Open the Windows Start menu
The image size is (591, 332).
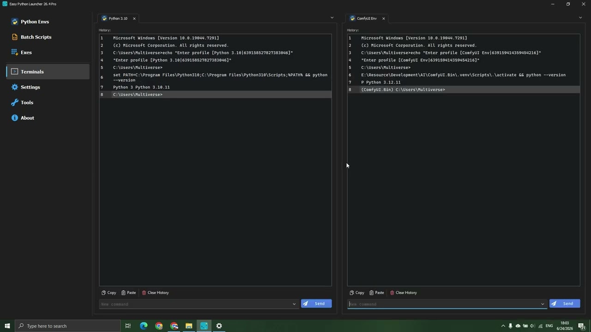[x=7, y=326]
